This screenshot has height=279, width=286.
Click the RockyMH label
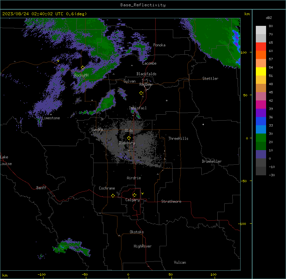click(x=81, y=75)
